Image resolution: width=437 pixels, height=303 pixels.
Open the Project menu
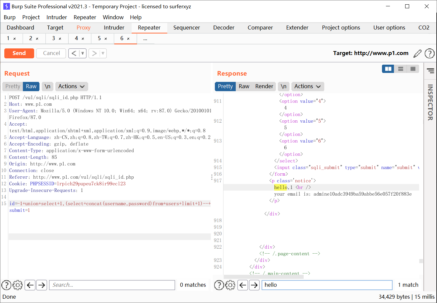point(31,17)
